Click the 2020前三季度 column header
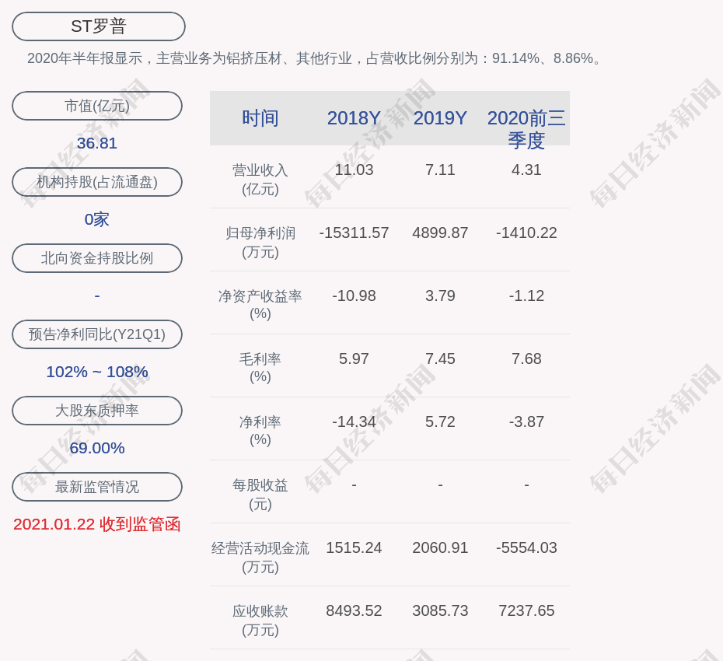 [x=526, y=129]
